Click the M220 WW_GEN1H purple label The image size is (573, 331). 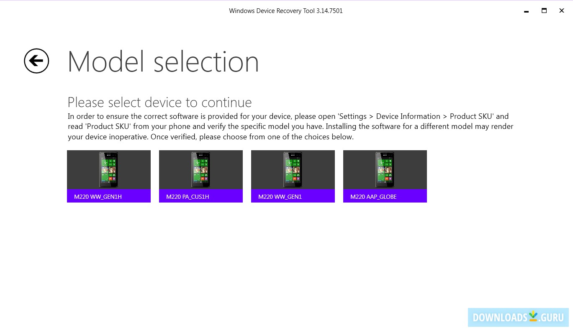point(108,196)
